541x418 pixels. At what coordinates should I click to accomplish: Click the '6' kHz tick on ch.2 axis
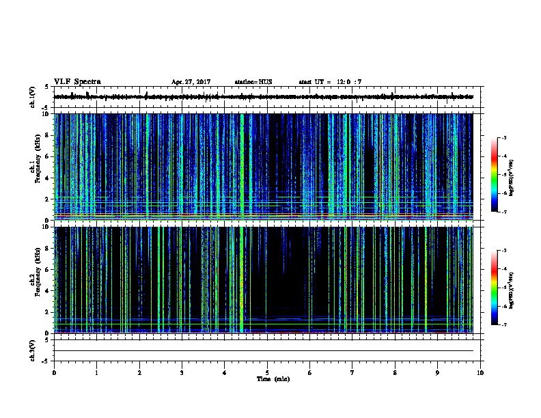[x=48, y=269]
